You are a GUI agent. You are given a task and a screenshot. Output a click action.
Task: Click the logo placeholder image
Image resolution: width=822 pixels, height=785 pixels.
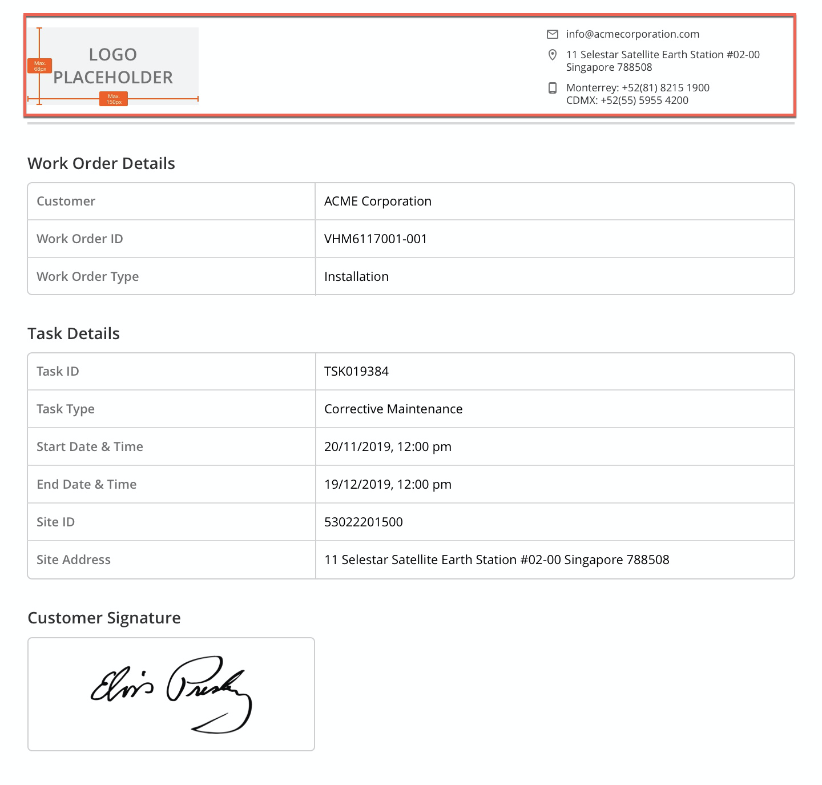113,66
